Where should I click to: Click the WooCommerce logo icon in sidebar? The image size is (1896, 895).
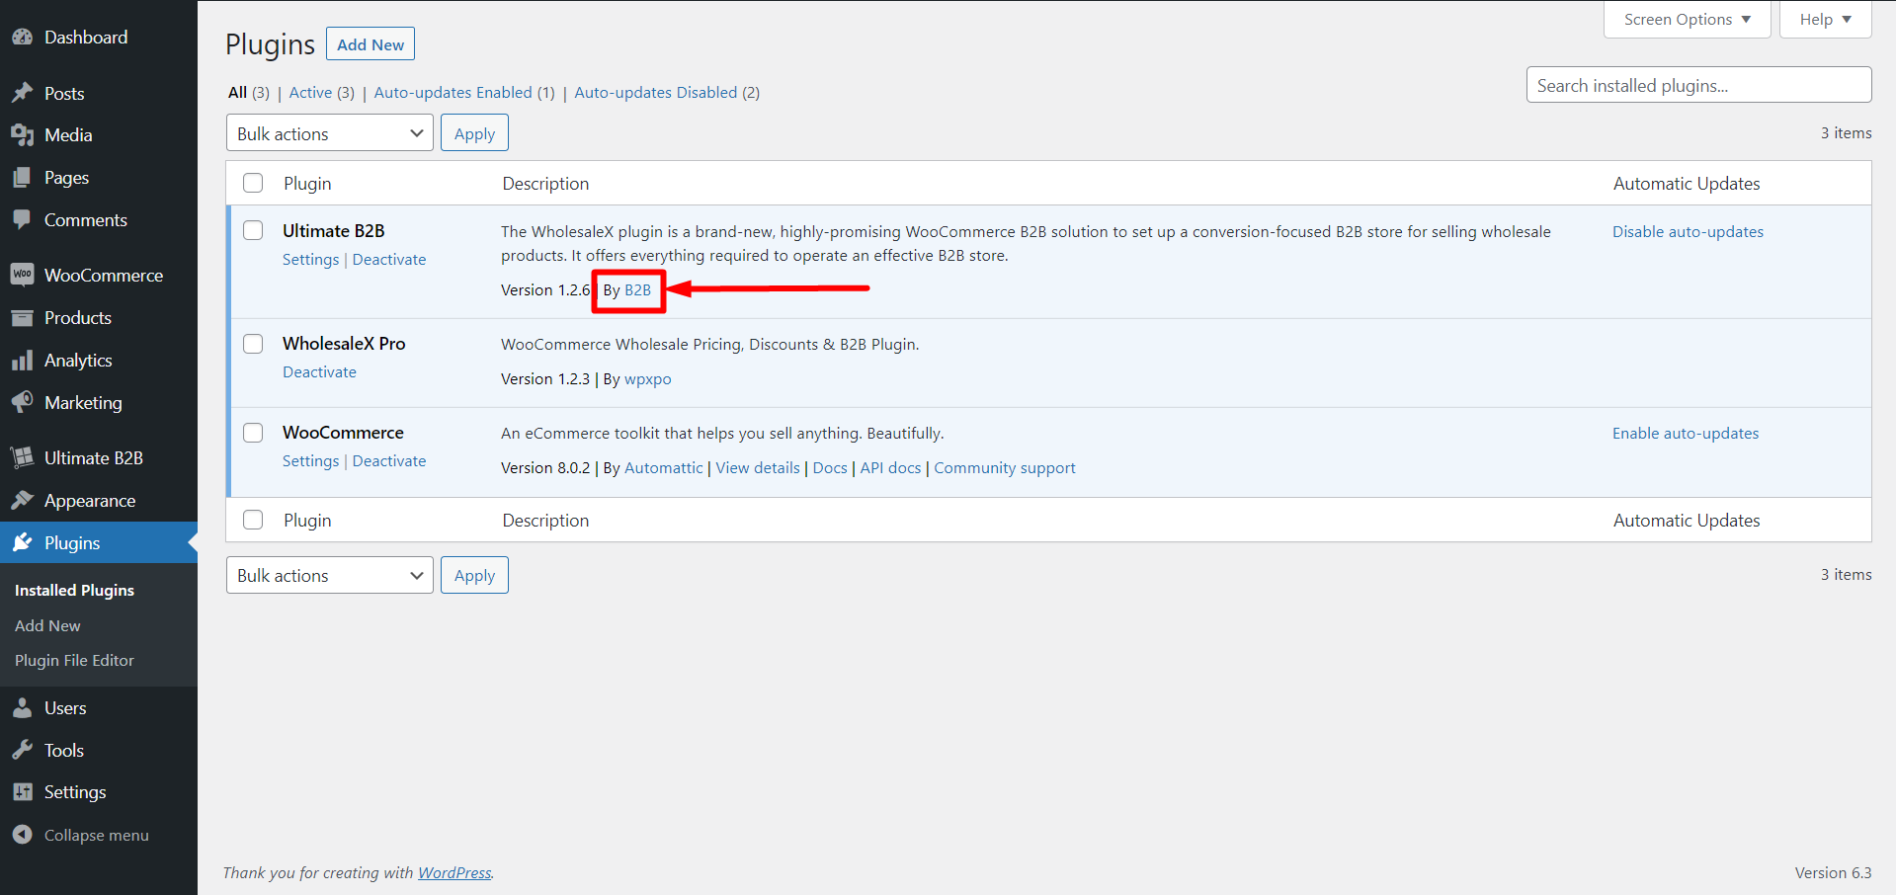click(x=22, y=275)
